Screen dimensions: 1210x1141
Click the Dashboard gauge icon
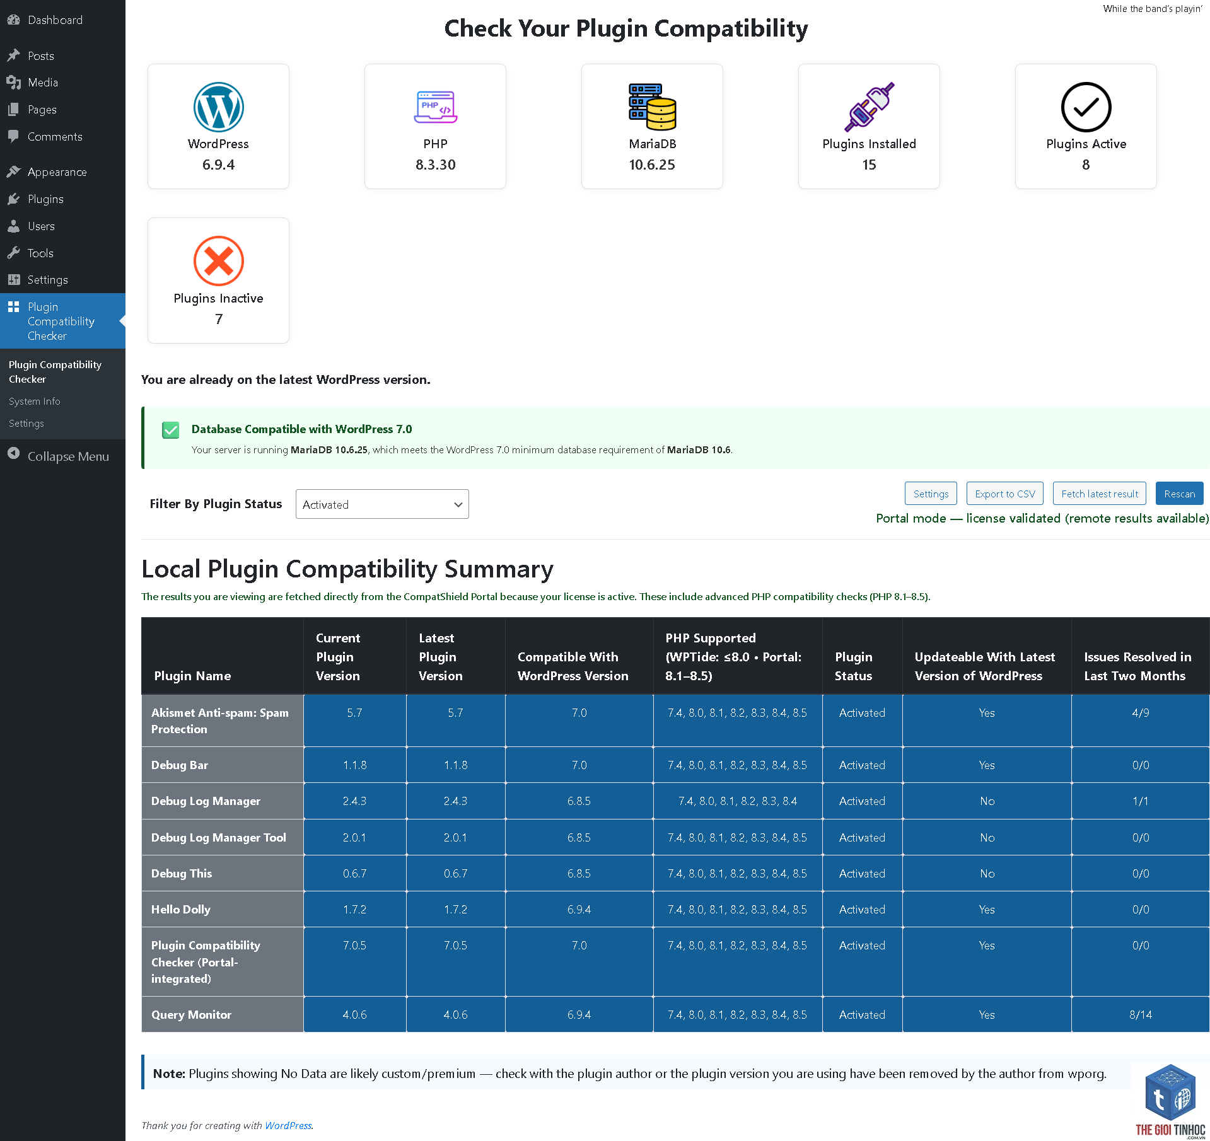click(13, 20)
